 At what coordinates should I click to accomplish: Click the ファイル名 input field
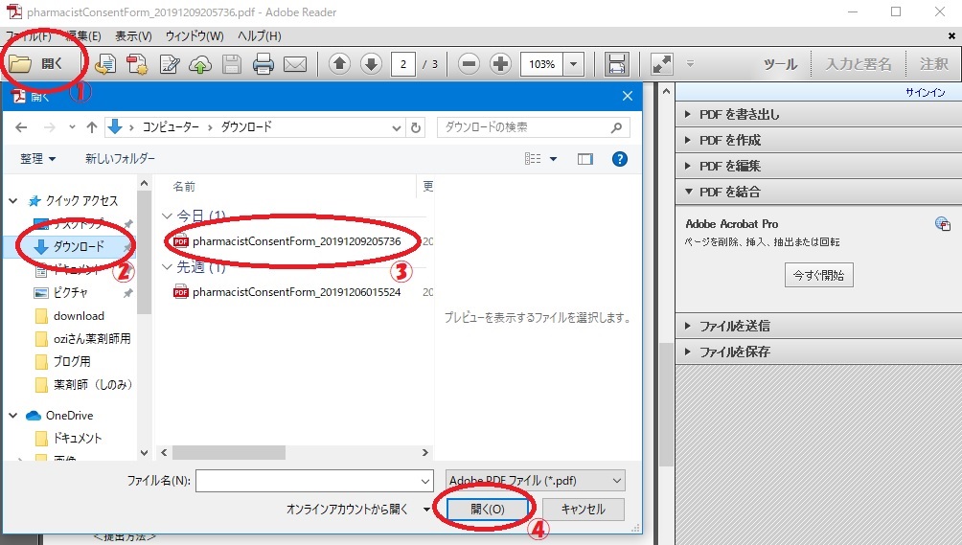pos(314,480)
